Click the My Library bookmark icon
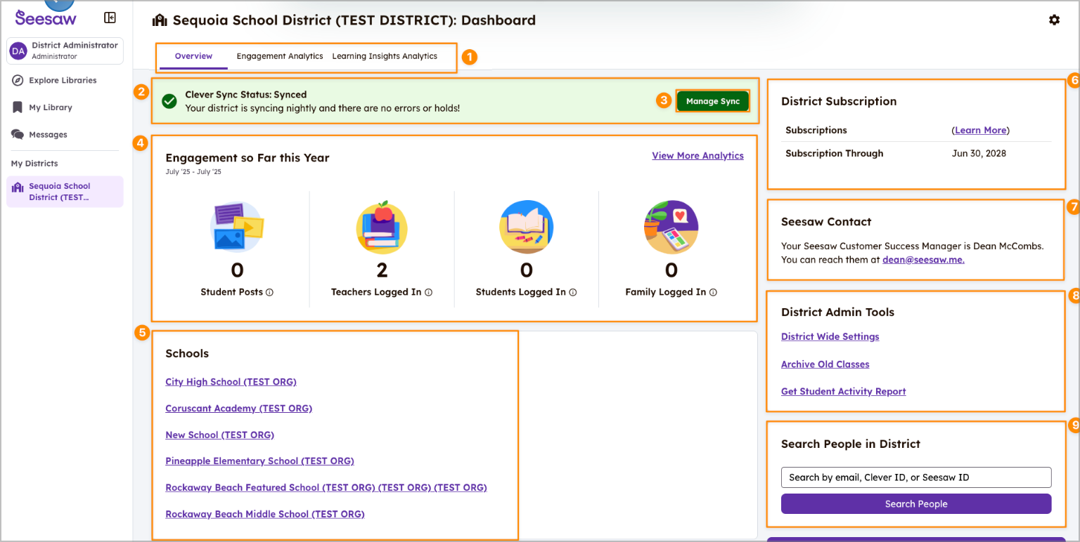This screenshot has width=1080, height=542. [x=18, y=107]
